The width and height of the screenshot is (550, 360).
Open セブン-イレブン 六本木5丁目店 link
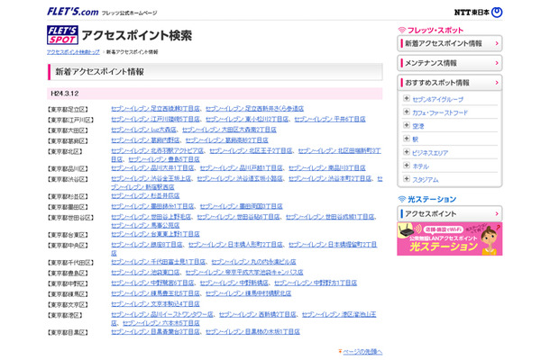click(x=161, y=323)
